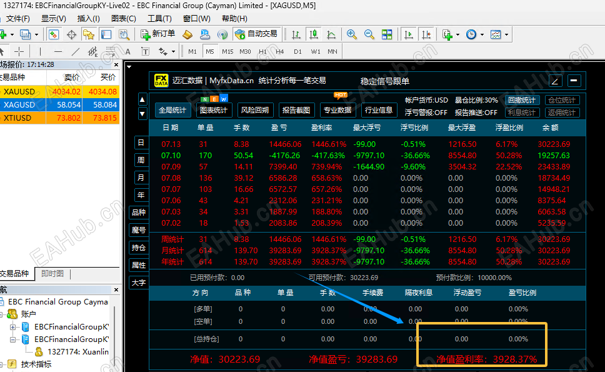Zoom in the chart
Screen dimensions: 605x372
pos(351,34)
